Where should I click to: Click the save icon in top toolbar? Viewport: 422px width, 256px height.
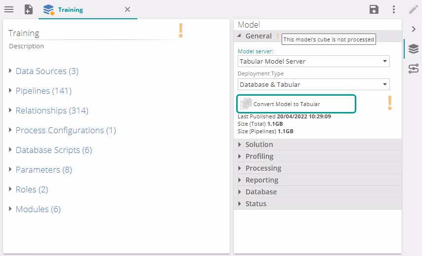coord(374,9)
